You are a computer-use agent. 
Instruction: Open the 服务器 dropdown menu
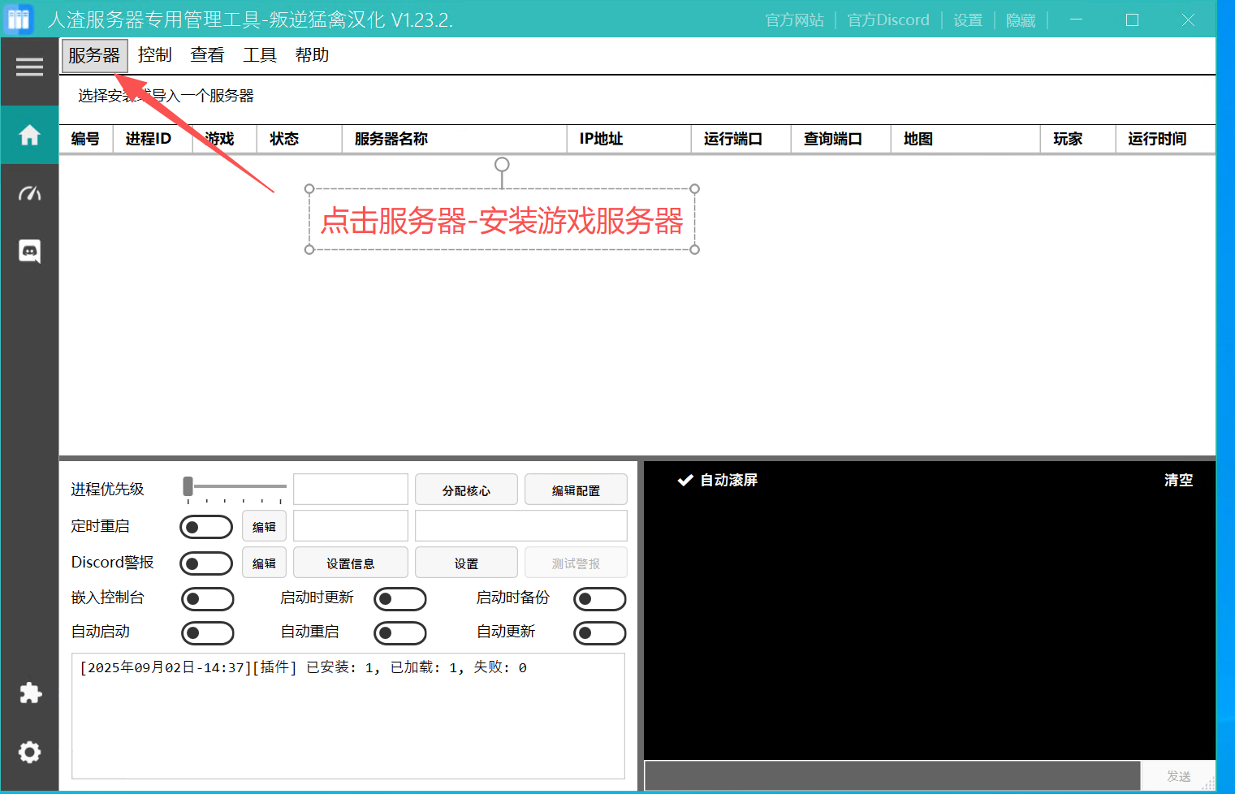click(x=93, y=54)
